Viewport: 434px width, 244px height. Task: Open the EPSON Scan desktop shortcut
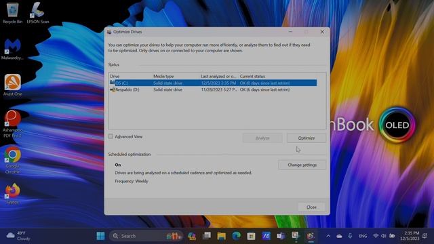tap(38, 13)
